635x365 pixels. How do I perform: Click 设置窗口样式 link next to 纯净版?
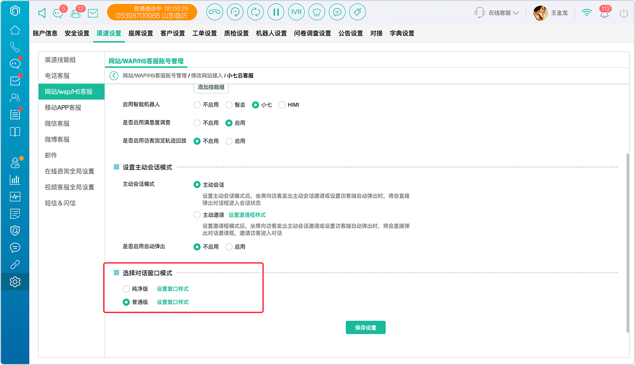[173, 289]
